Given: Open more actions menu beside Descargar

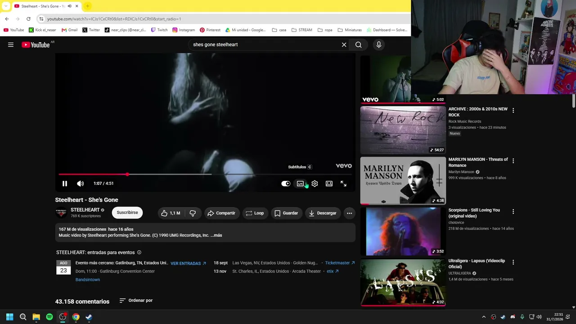Looking at the screenshot, I should (349, 213).
